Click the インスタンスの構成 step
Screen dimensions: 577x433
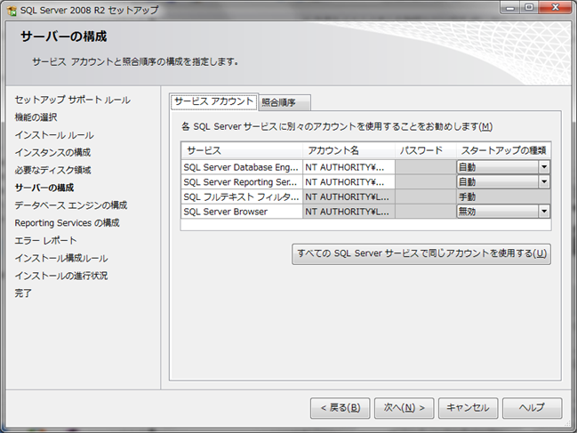tap(52, 152)
